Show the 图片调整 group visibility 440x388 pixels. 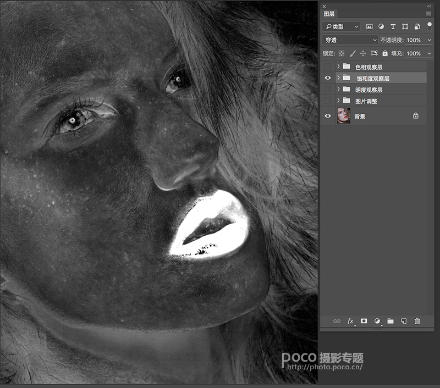point(327,101)
